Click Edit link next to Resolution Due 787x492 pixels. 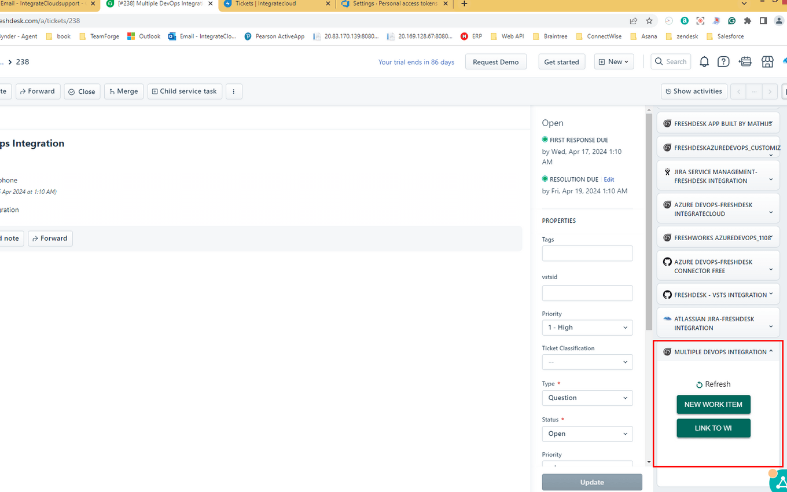(609, 179)
